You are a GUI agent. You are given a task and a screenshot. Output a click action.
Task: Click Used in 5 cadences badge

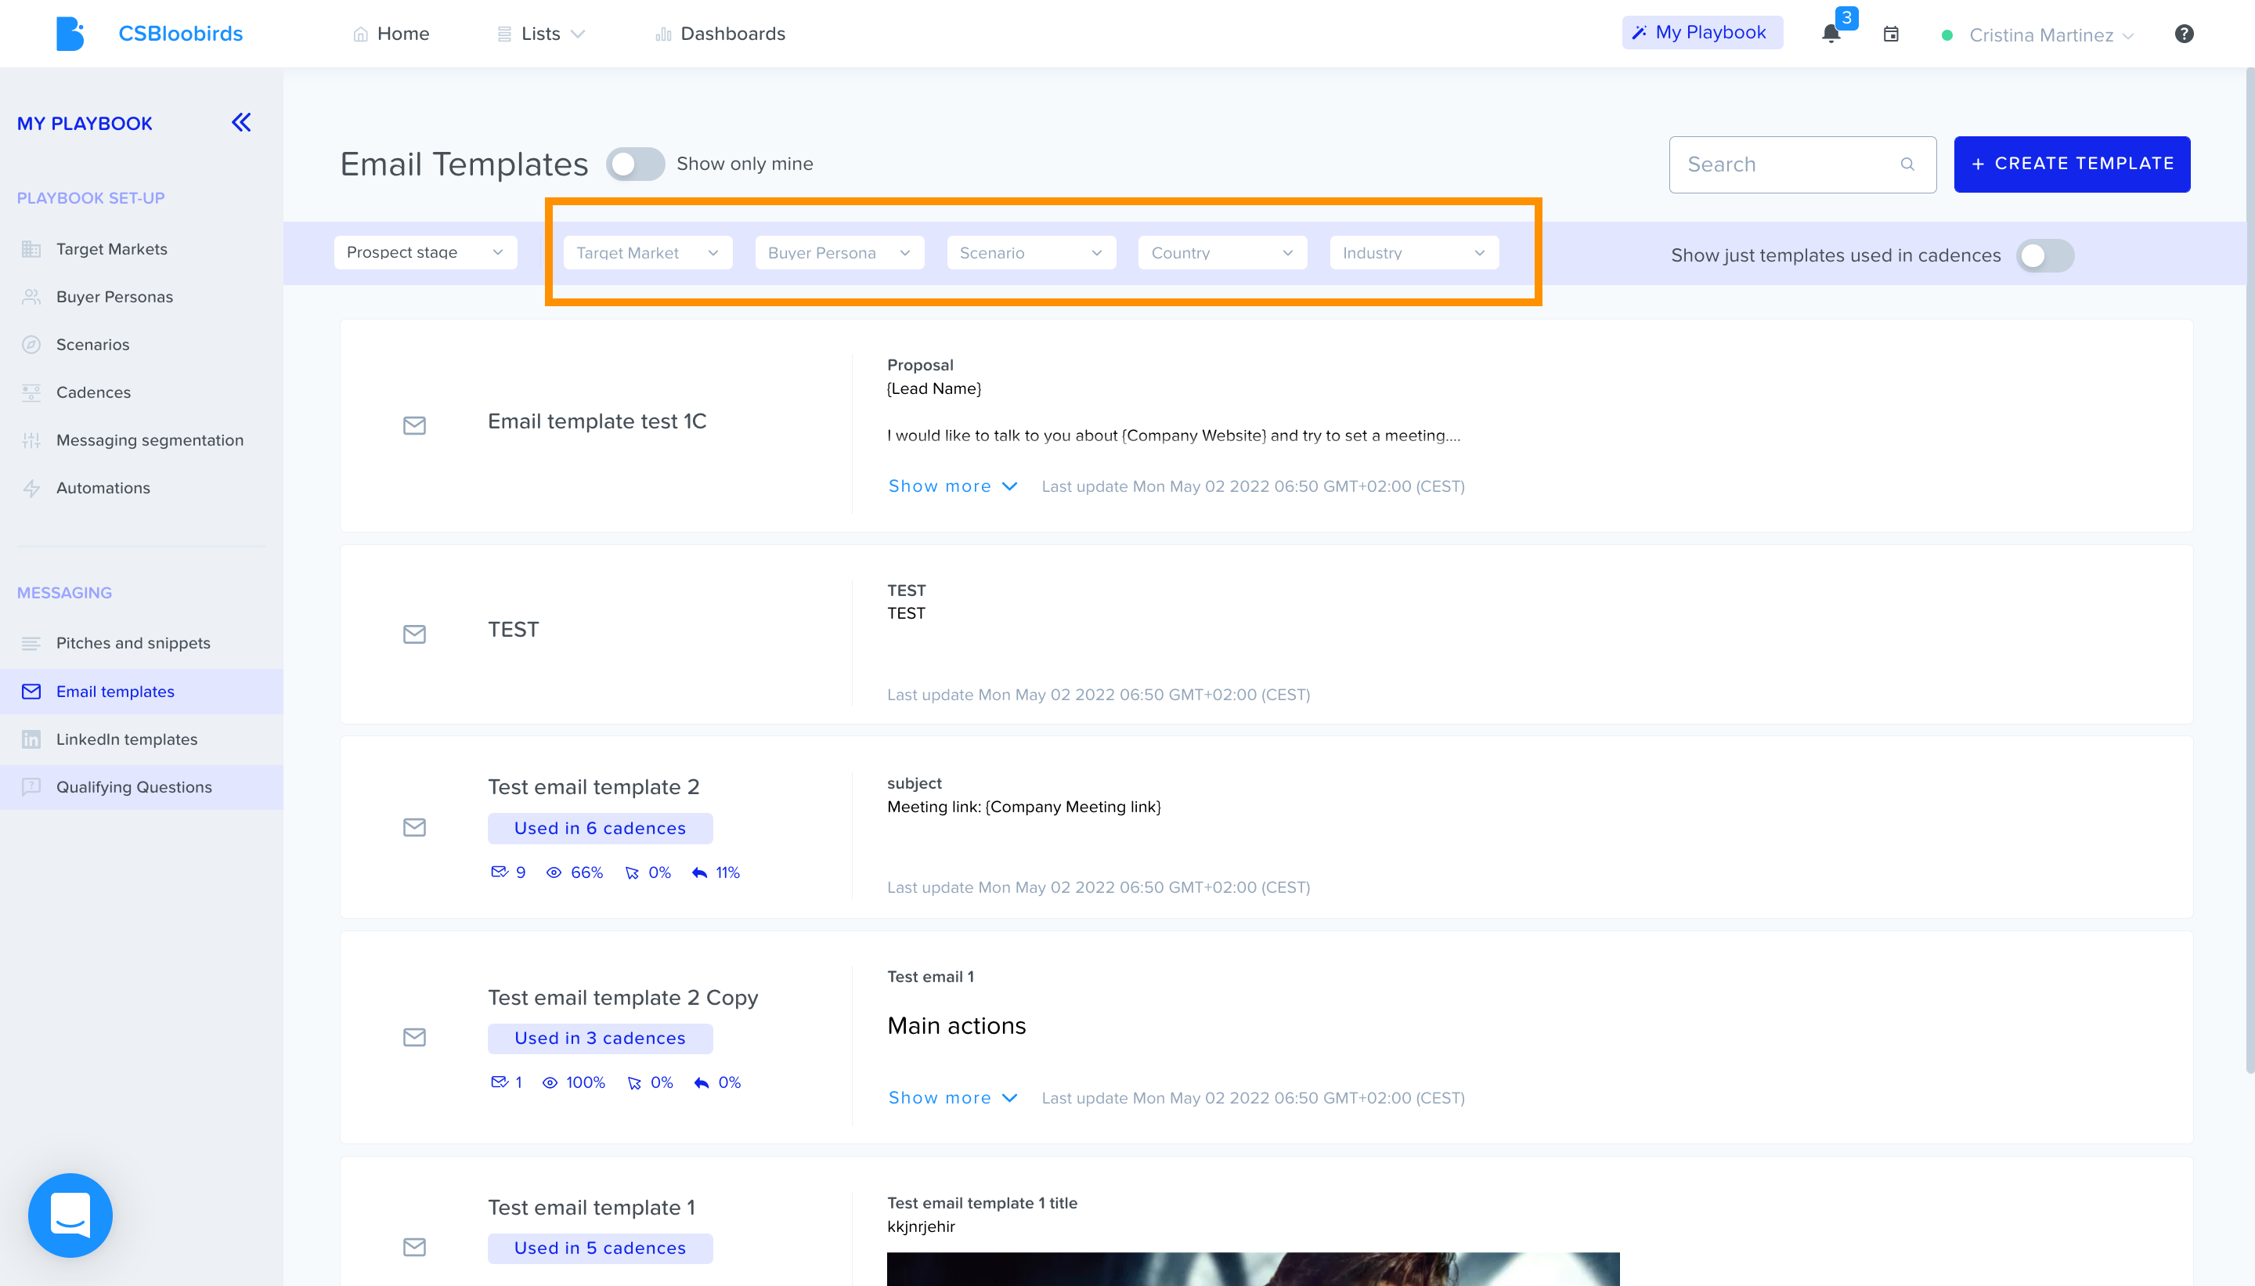coord(601,1249)
